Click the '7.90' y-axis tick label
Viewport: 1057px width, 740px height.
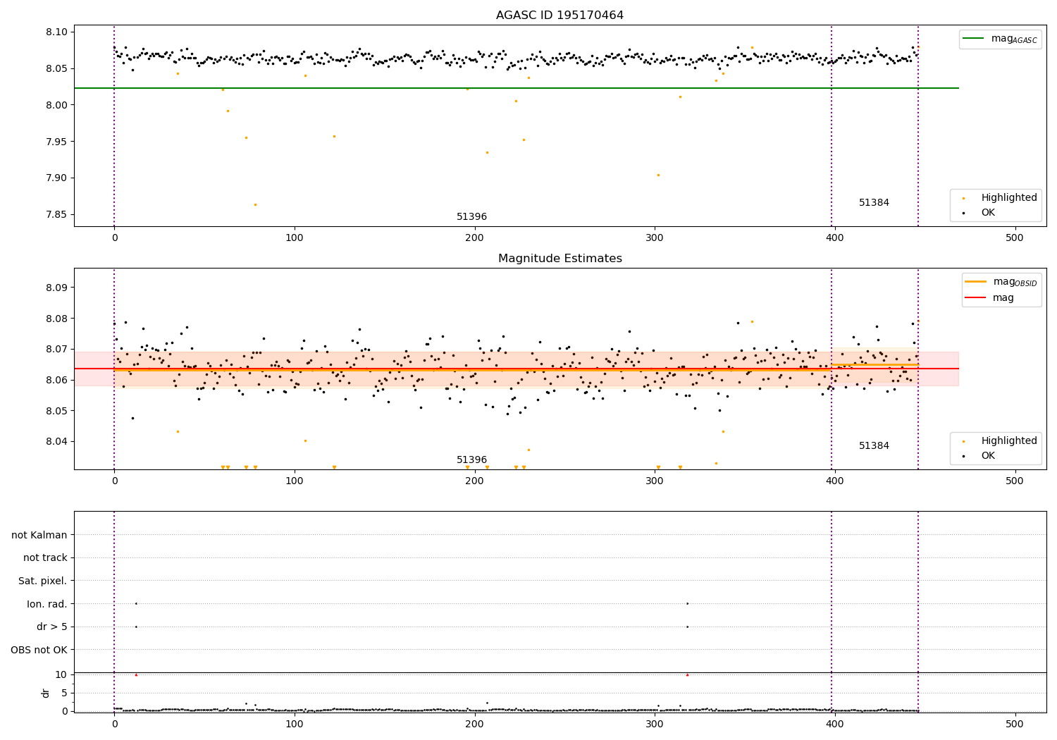57,178
